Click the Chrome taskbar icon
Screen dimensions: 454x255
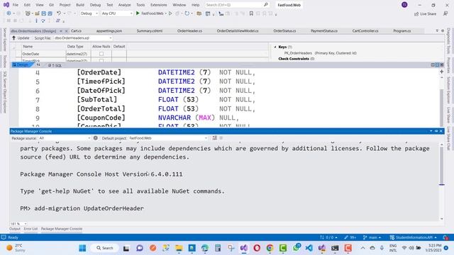click(270, 248)
